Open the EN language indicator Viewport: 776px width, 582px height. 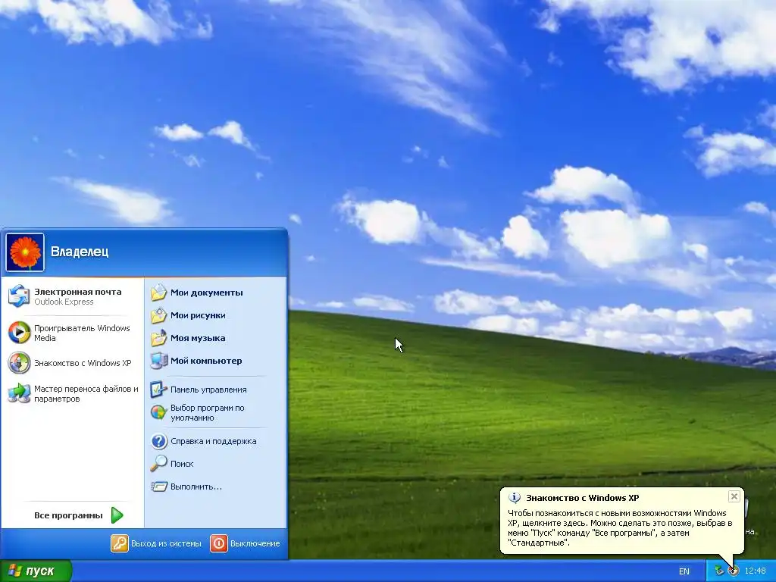click(684, 571)
